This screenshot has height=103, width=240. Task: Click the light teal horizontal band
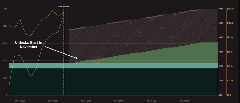(113, 65)
